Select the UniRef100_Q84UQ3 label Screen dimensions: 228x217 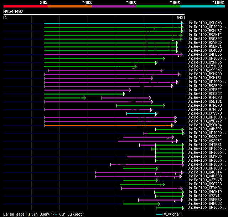point(204,51)
